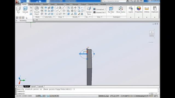The width and height of the screenshot is (175, 98).
Task: Switch to the Render tab
Action: click(45, 4)
